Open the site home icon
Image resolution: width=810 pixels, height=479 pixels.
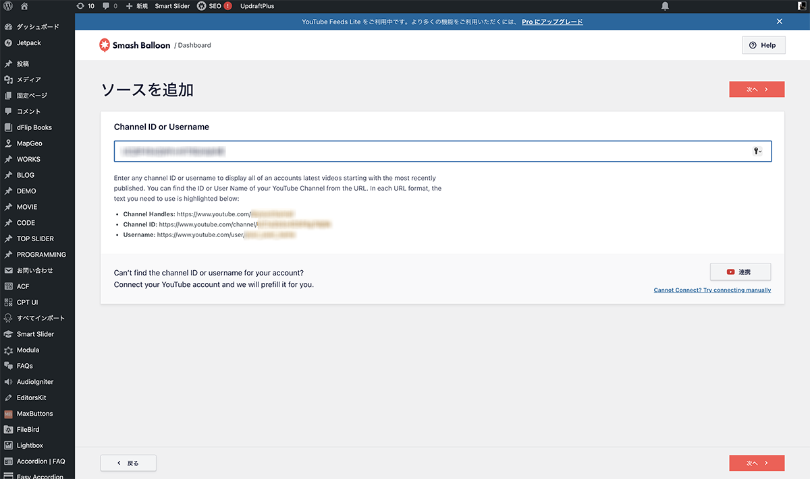coord(24,6)
